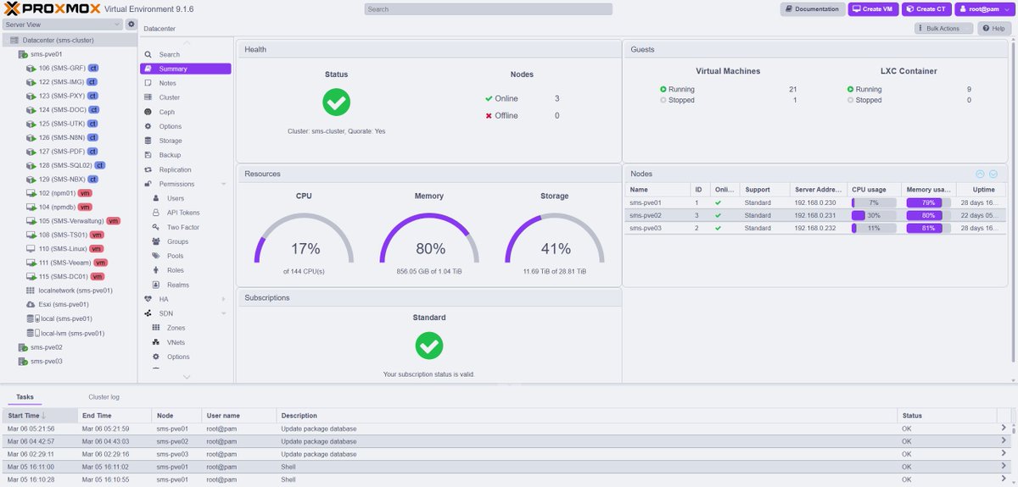Click the top search input field
Image resolution: width=1018 pixels, height=487 pixels.
(488, 9)
